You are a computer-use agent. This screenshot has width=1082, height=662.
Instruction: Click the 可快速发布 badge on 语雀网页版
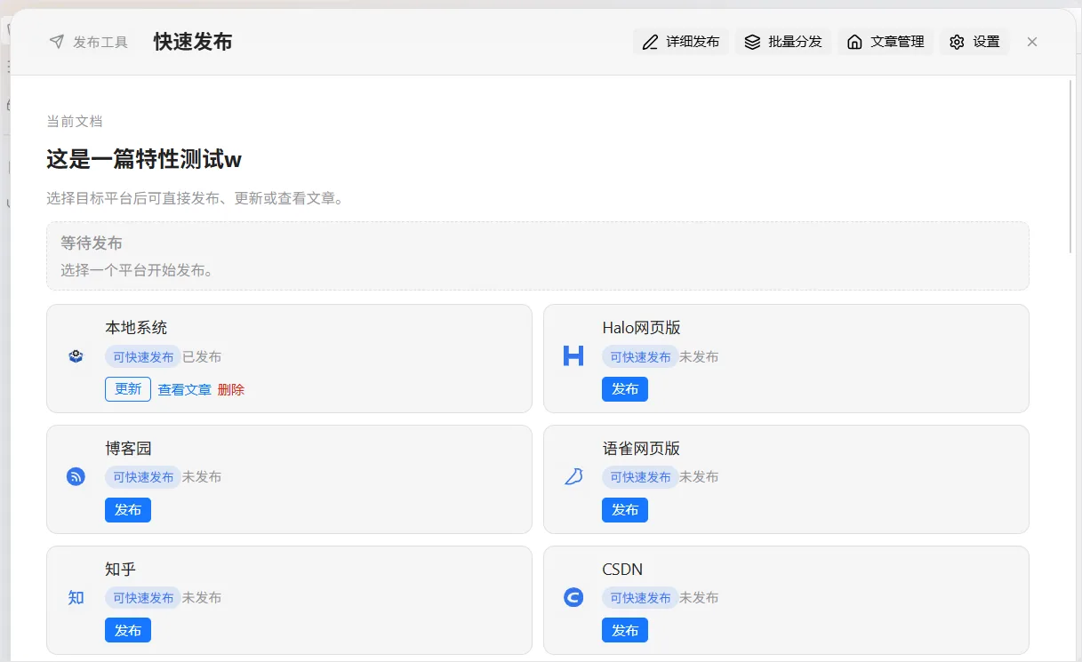click(640, 477)
